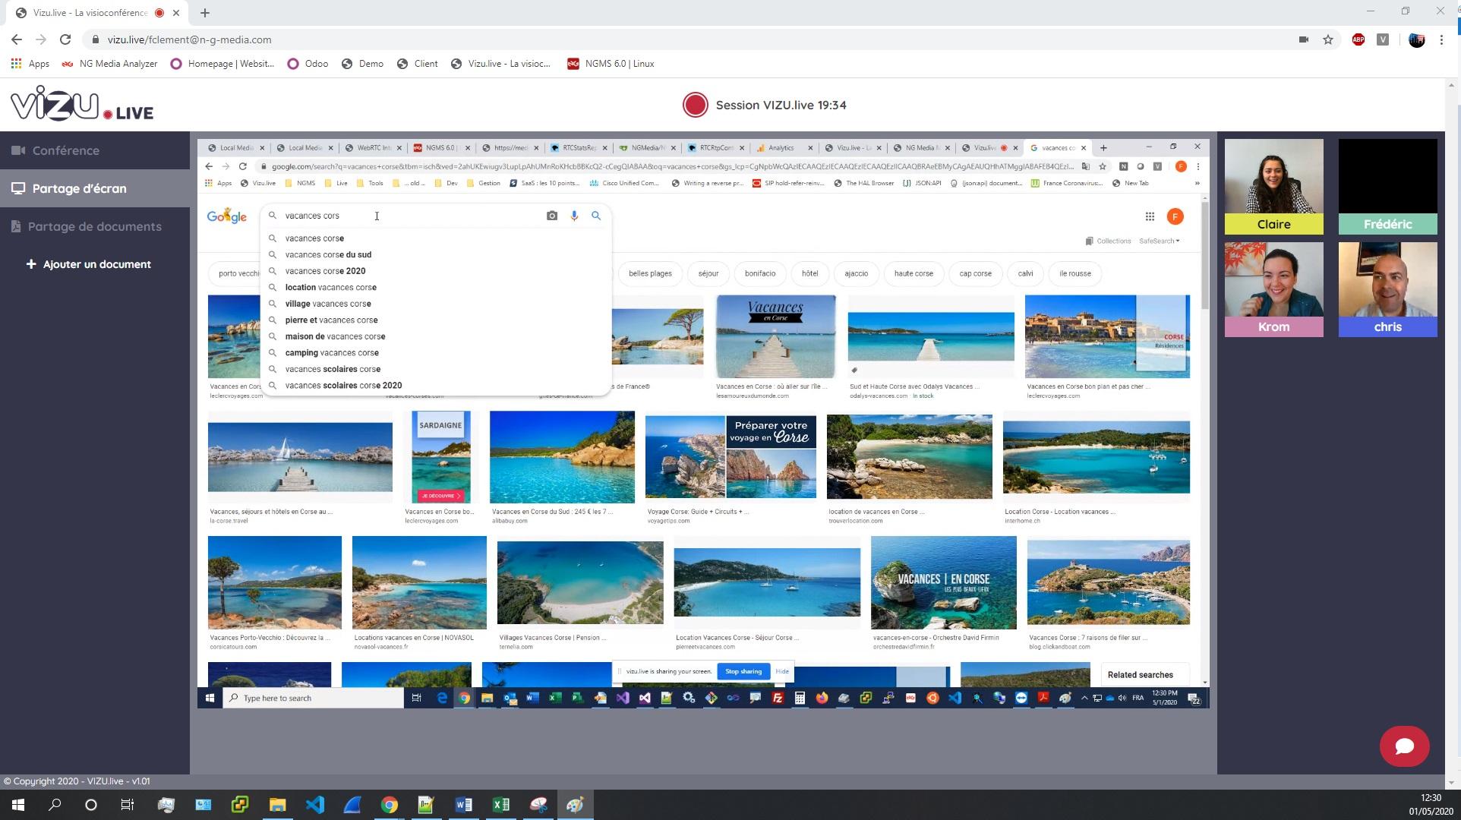This screenshot has height=820, width=1461.
Task: Open the Conférence section
Action: [95, 150]
